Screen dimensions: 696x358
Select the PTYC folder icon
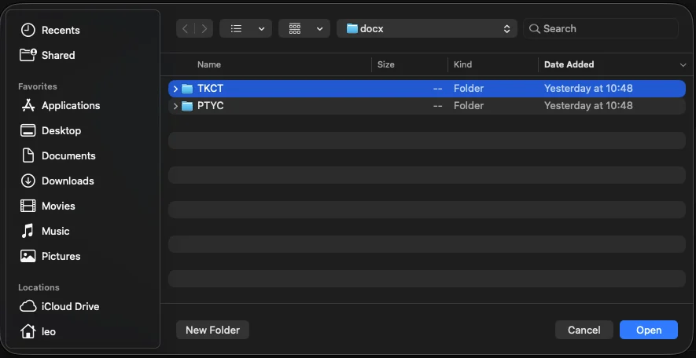[x=187, y=106]
